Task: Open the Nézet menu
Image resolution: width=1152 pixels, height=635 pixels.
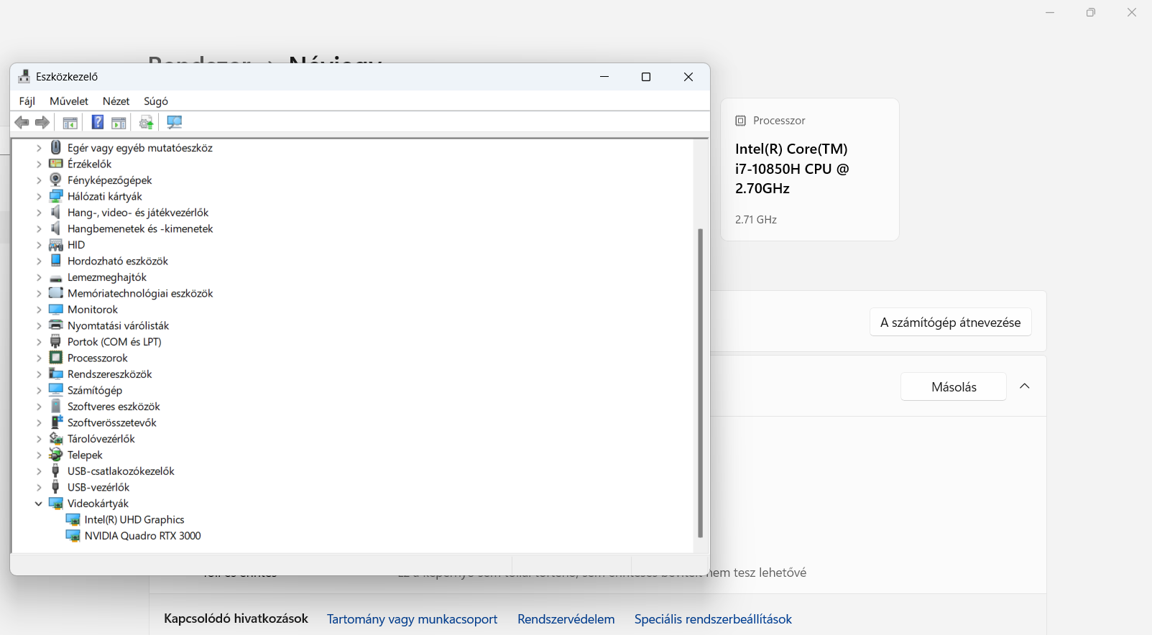Action: point(116,101)
